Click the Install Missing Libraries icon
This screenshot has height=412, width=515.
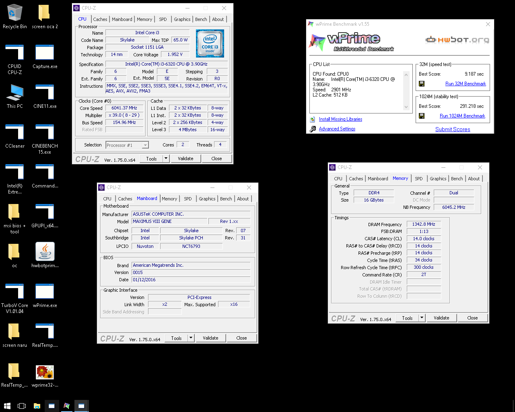313,119
